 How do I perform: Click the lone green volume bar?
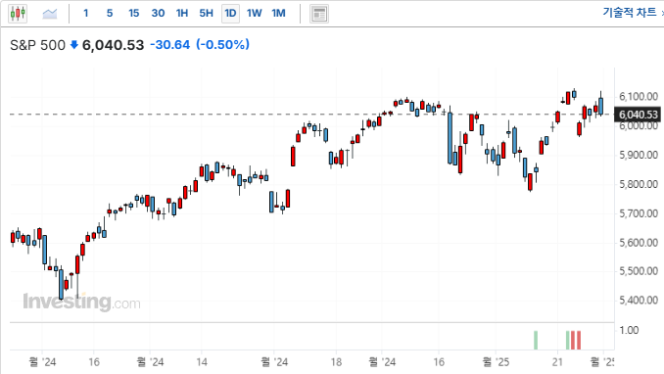536,340
